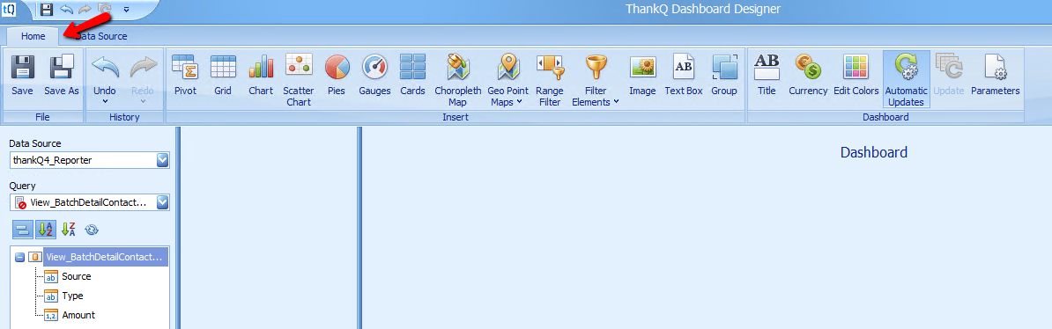
Task: Select the Home ribbon tab
Action: (33, 37)
